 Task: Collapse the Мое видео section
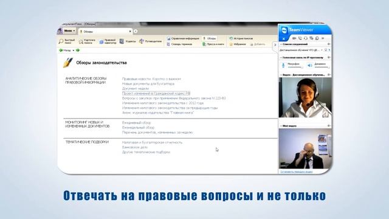pyautogui.click(x=281, y=126)
